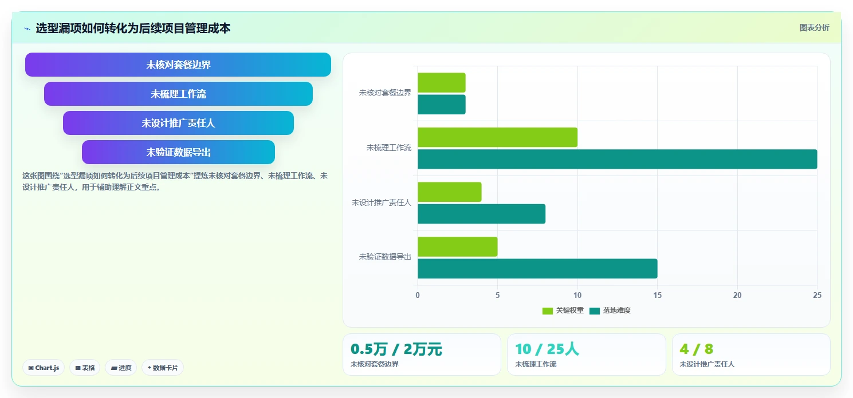853x398 pixels.
Task: Click y-axis label 未梳理工作流
Action: point(389,148)
